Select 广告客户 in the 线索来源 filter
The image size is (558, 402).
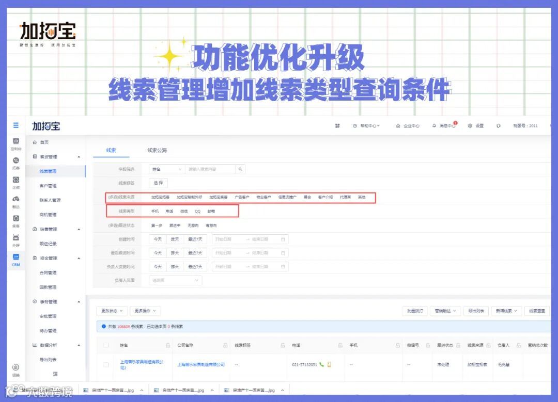click(242, 197)
